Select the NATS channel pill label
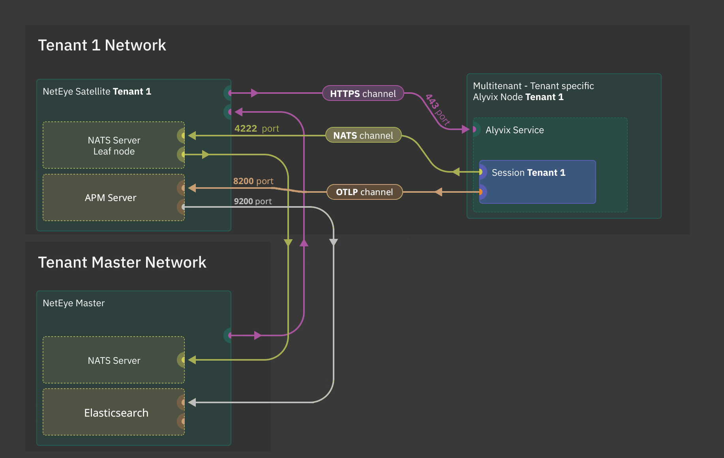 pos(363,135)
